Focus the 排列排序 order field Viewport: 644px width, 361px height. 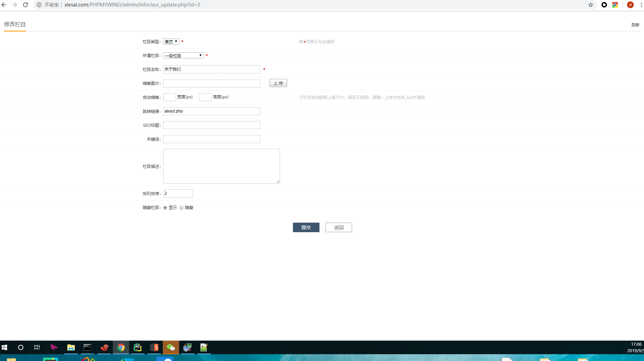pos(178,193)
